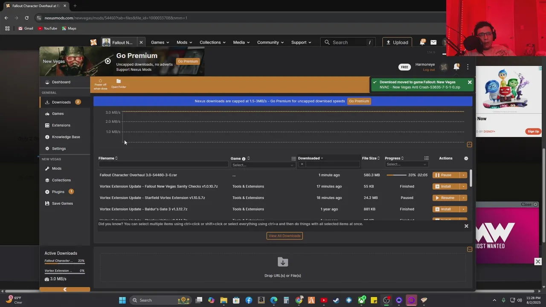
Task: Open Steam from the taskbar
Action: tap(336, 300)
